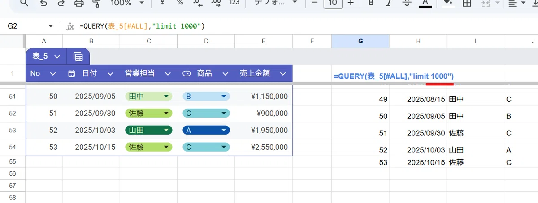Toggle bold formatting

tap(371, 3)
